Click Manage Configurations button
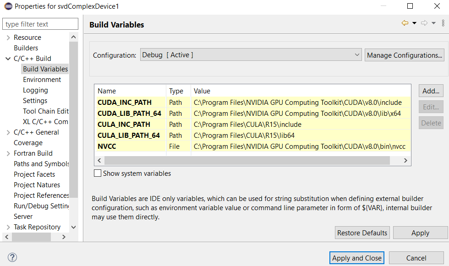Screen dimensions: 449x266 (405, 55)
